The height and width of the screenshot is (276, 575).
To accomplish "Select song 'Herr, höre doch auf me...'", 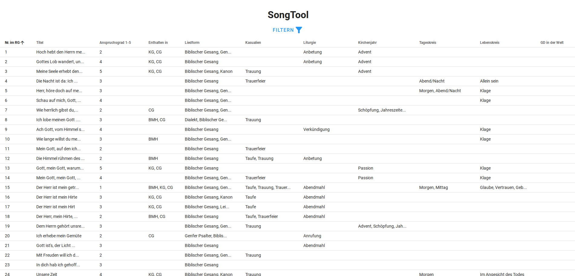I will [59, 91].
